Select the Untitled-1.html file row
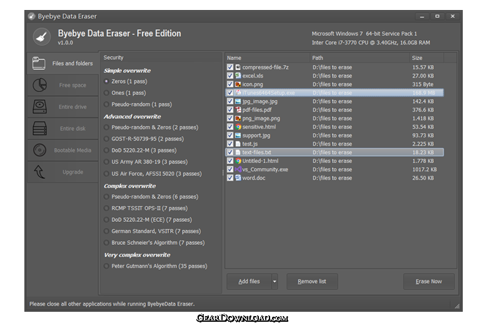The width and height of the screenshot is (484, 323). pos(335,161)
